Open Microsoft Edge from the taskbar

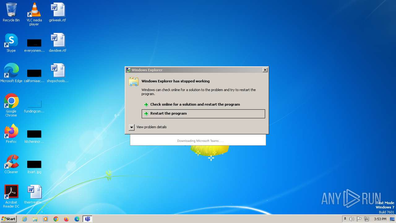[77, 219]
